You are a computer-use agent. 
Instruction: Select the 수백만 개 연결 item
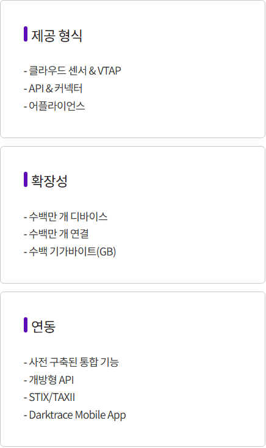(56, 234)
